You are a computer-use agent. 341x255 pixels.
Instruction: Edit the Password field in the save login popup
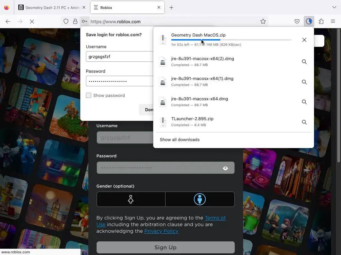point(120,81)
